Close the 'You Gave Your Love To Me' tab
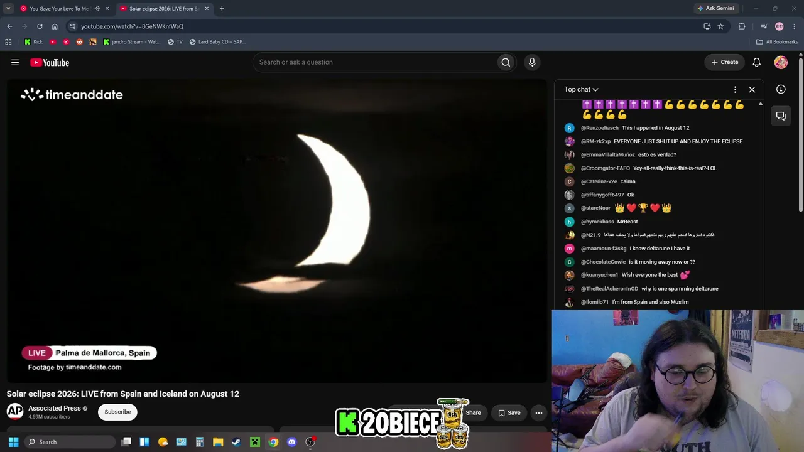 (107, 9)
